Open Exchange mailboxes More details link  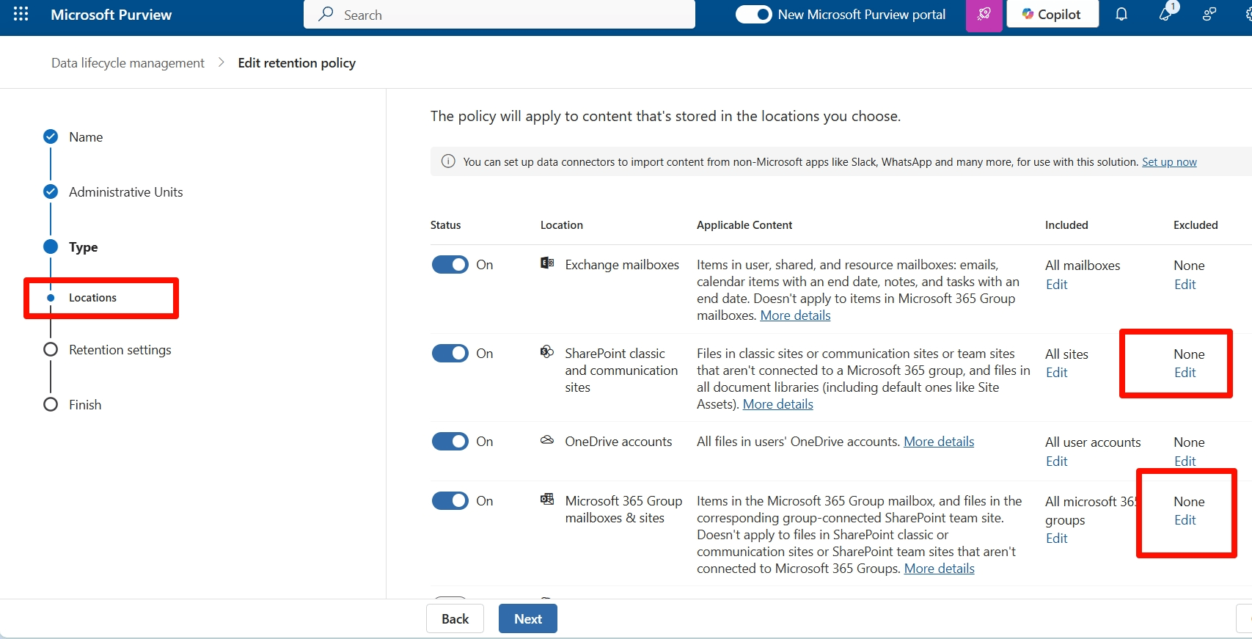click(795, 315)
